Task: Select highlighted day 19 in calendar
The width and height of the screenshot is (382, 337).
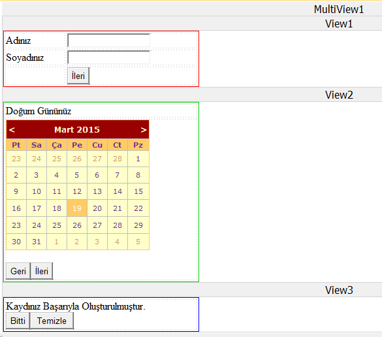Action: [x=77, y=208]
